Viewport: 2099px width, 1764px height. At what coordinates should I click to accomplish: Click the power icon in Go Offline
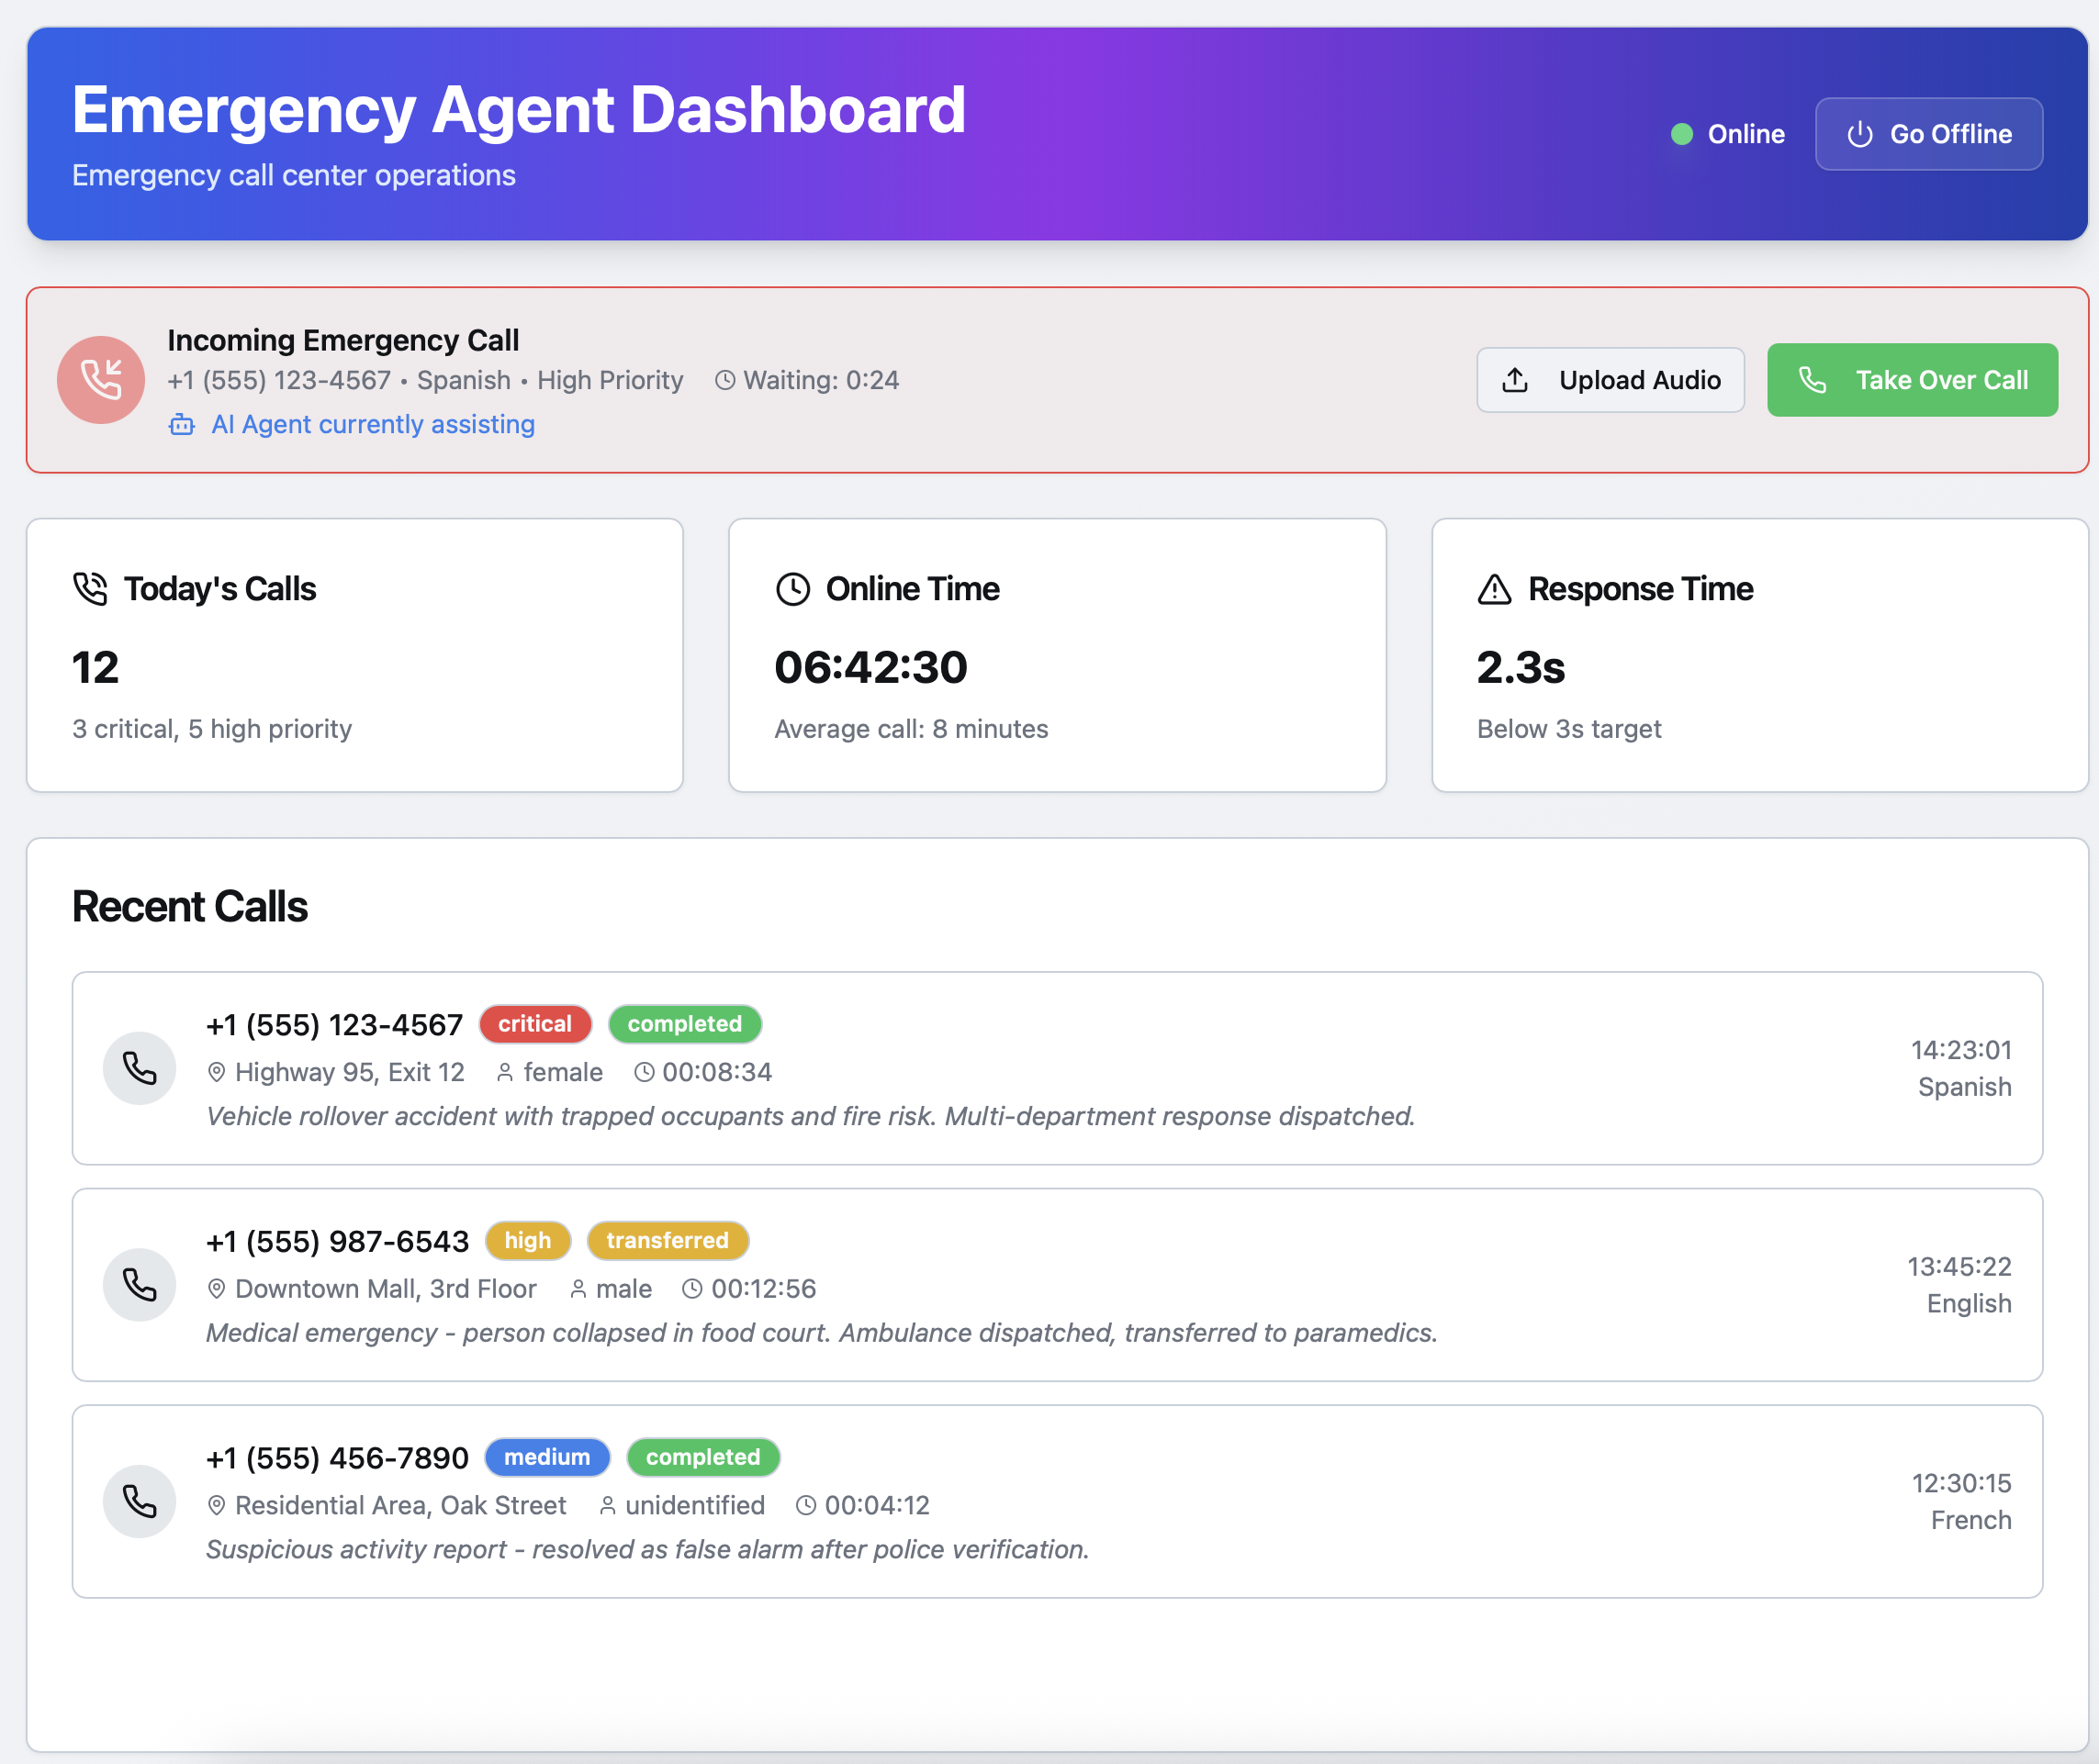1858,134
